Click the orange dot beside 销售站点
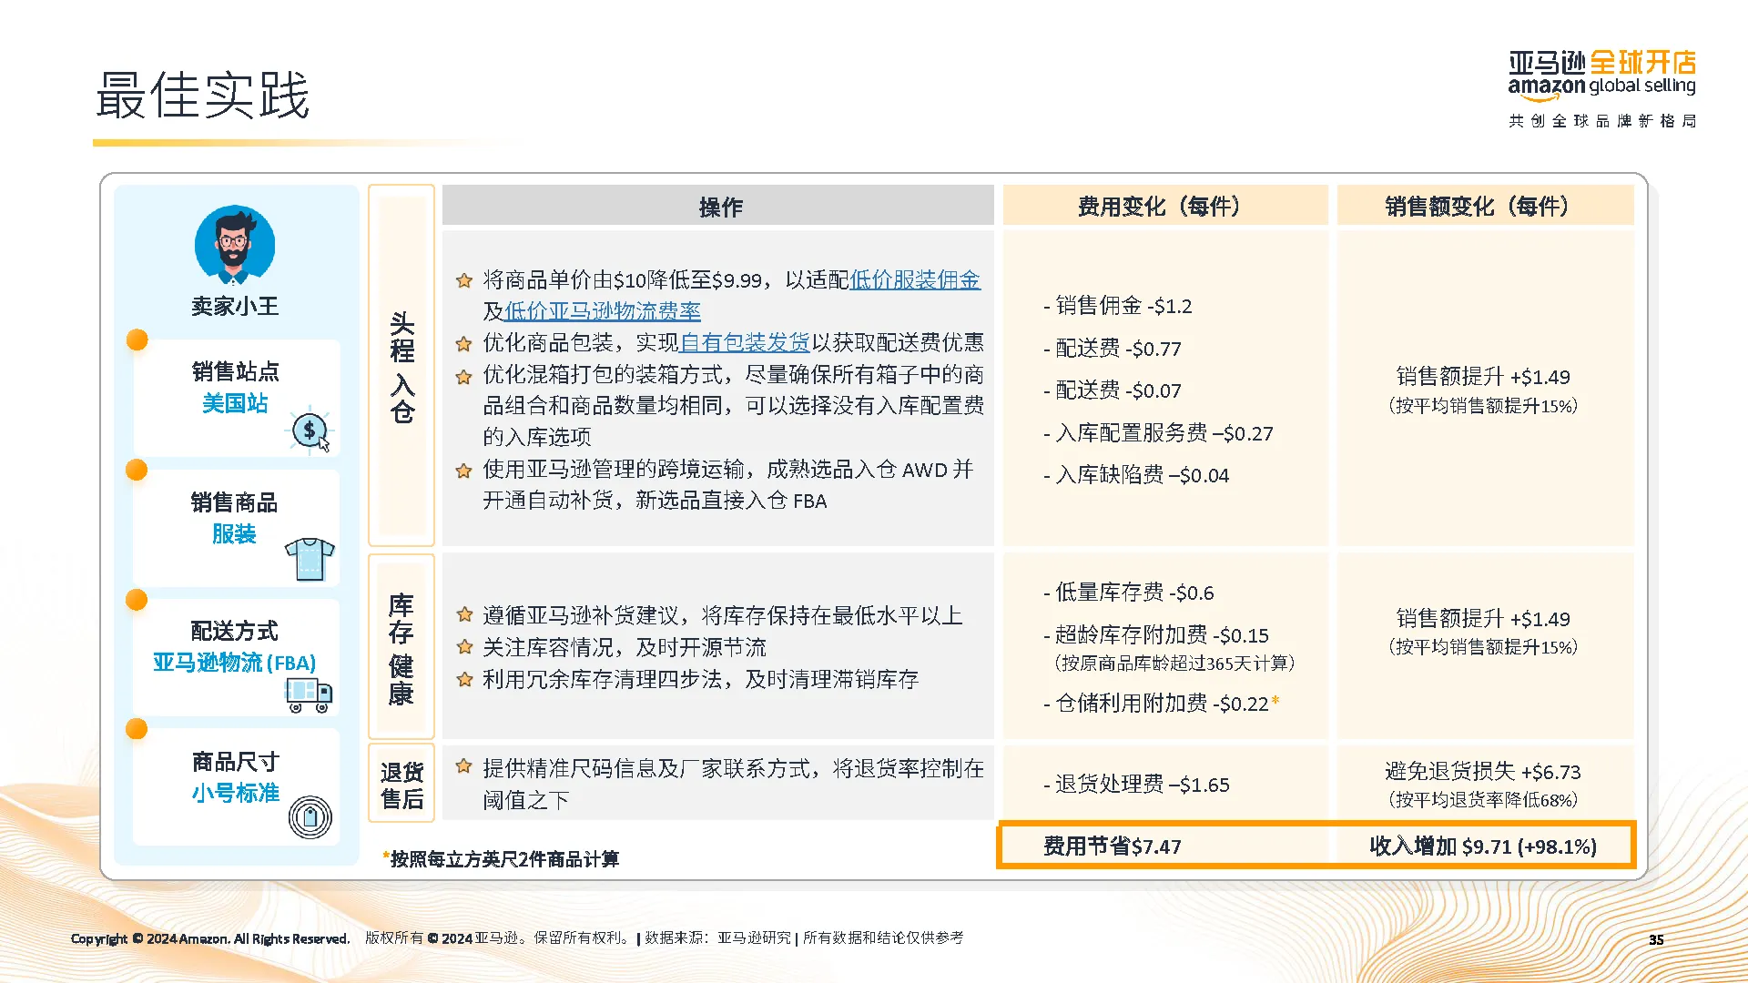Image resolution: width=1748 pixels, height=983 pixels. [x=137, y=339]
